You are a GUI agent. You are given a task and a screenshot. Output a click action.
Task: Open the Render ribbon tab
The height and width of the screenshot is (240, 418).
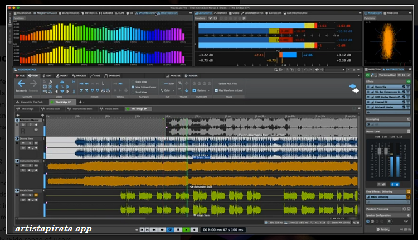pyautogui.click(x=191, y=76)
